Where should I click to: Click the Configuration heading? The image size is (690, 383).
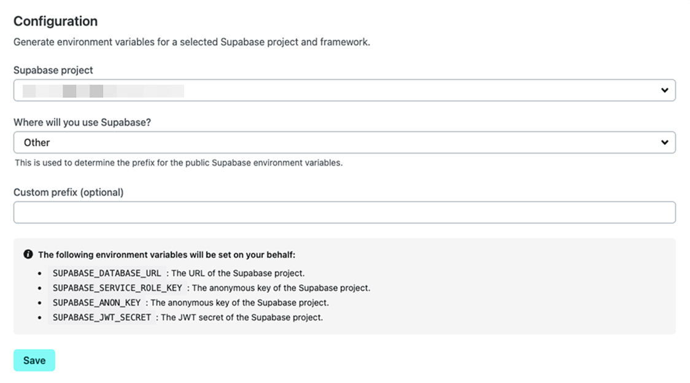pos(55,21)
